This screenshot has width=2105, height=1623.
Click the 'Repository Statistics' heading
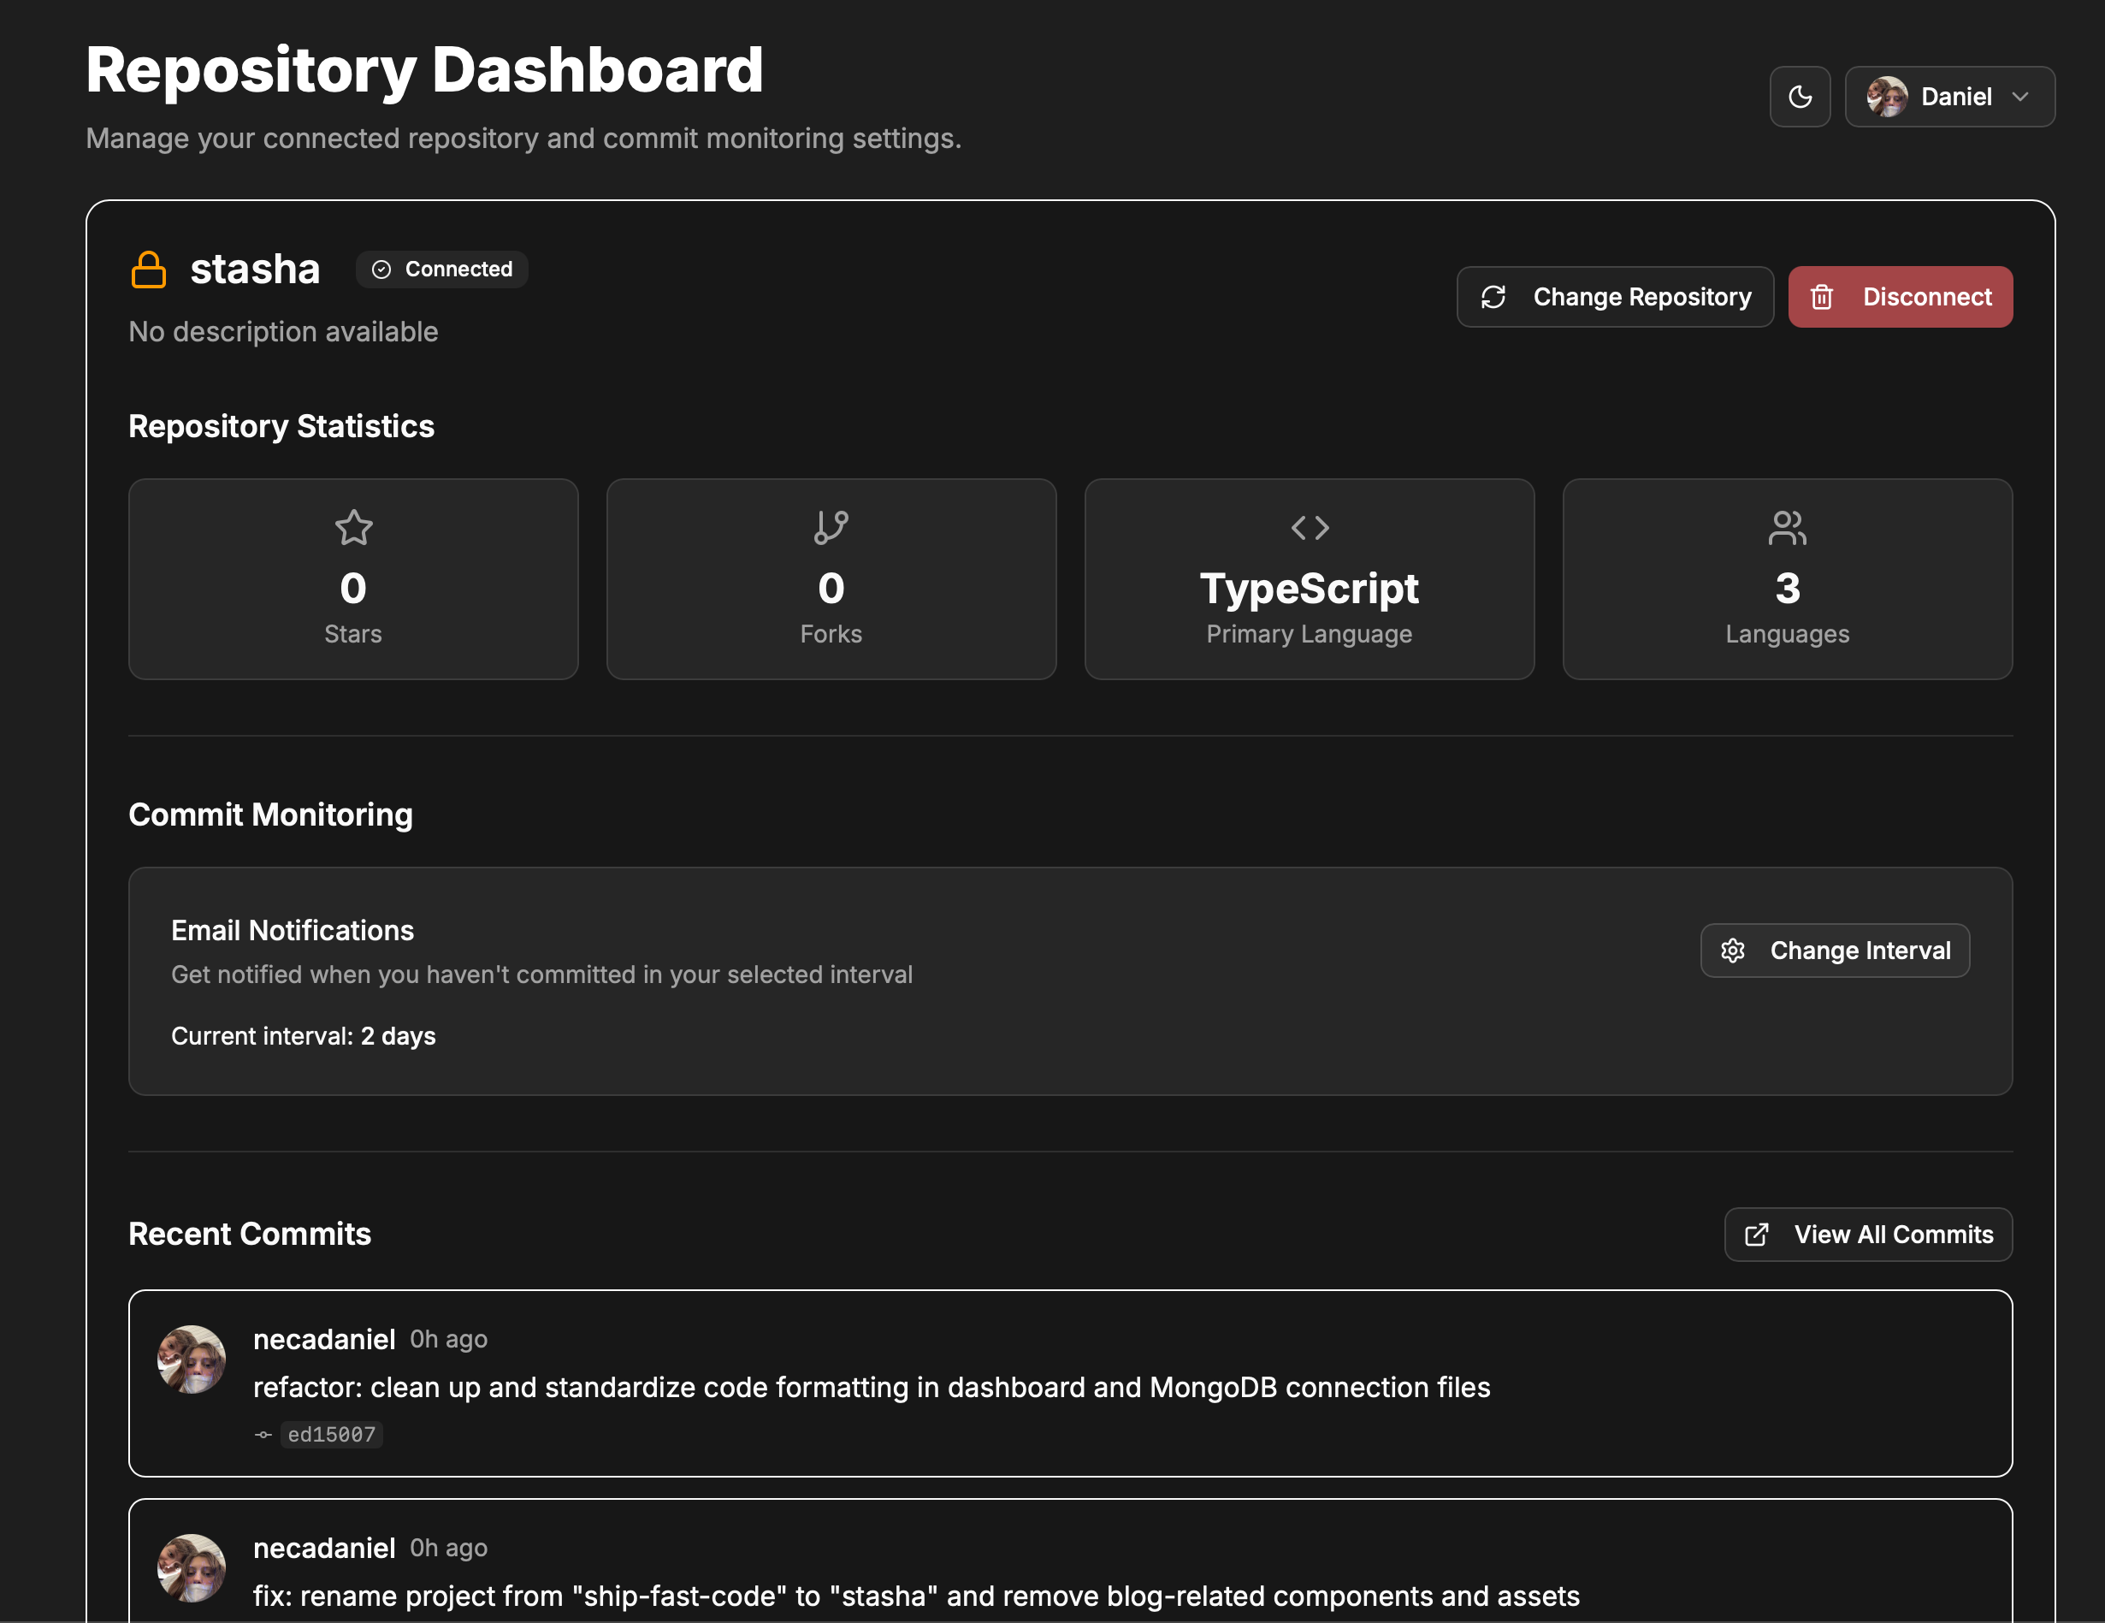[x=281, y=426]
